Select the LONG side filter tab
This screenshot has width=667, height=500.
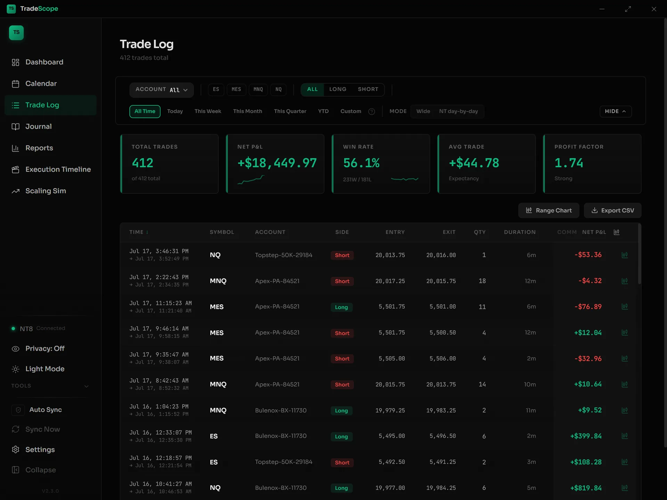[338, 90]
